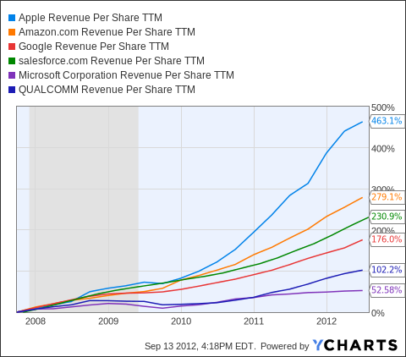Select the salesforce.com Revenue Per Share TTM label

click(x=112, y=61)
